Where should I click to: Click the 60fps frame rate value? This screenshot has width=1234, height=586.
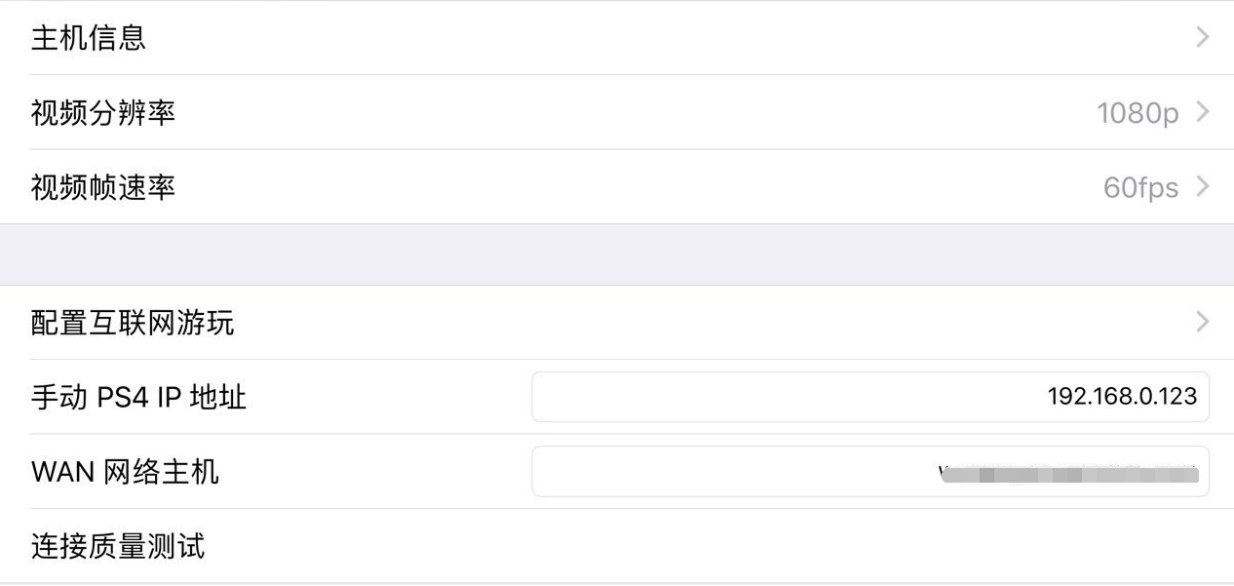click(1140, 187)
